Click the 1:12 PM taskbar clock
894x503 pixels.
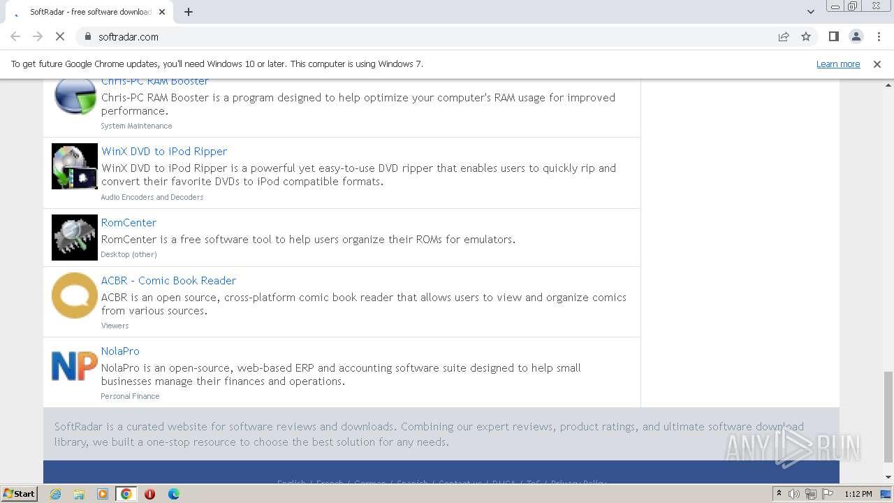click(858, 494)
